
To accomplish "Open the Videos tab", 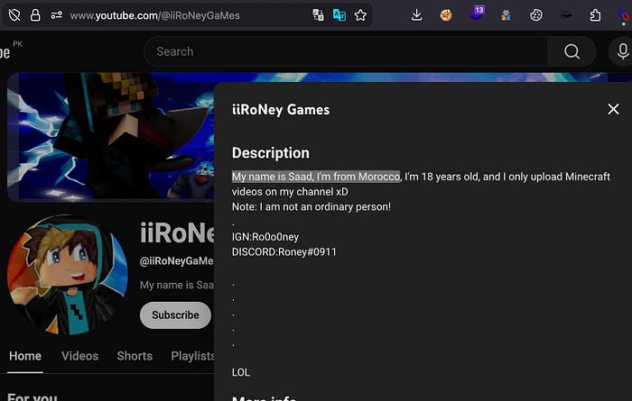I will 79,356.
